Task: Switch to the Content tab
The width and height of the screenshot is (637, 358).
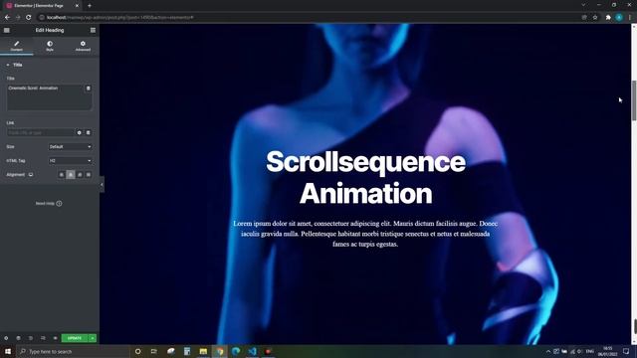Action: tap(17, 46)
